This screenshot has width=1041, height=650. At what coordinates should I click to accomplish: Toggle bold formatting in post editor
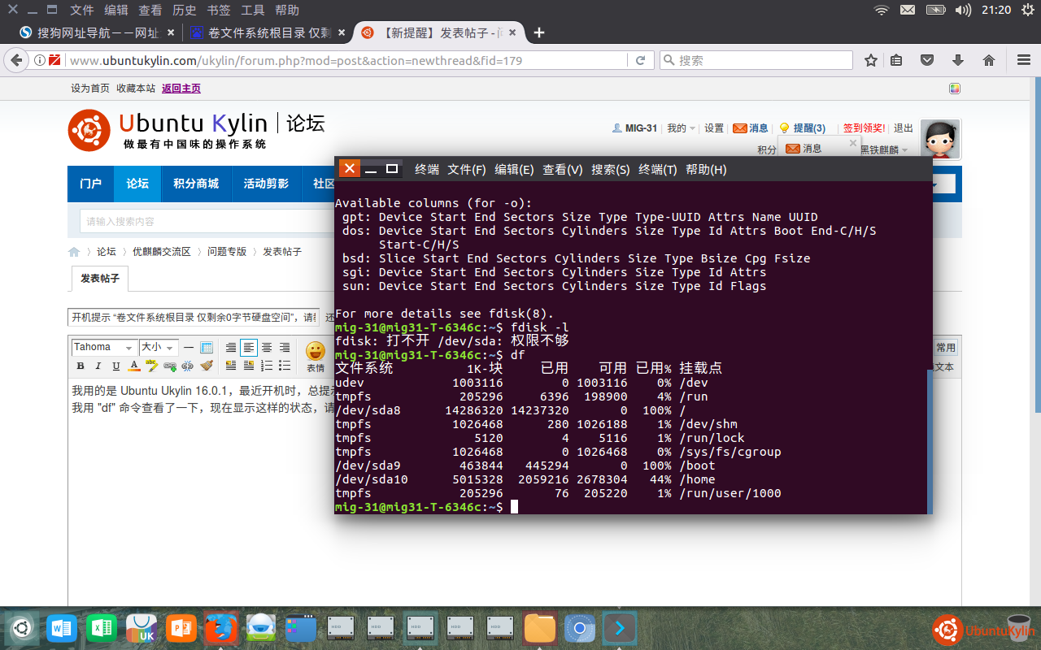click(x=81, y=366)
